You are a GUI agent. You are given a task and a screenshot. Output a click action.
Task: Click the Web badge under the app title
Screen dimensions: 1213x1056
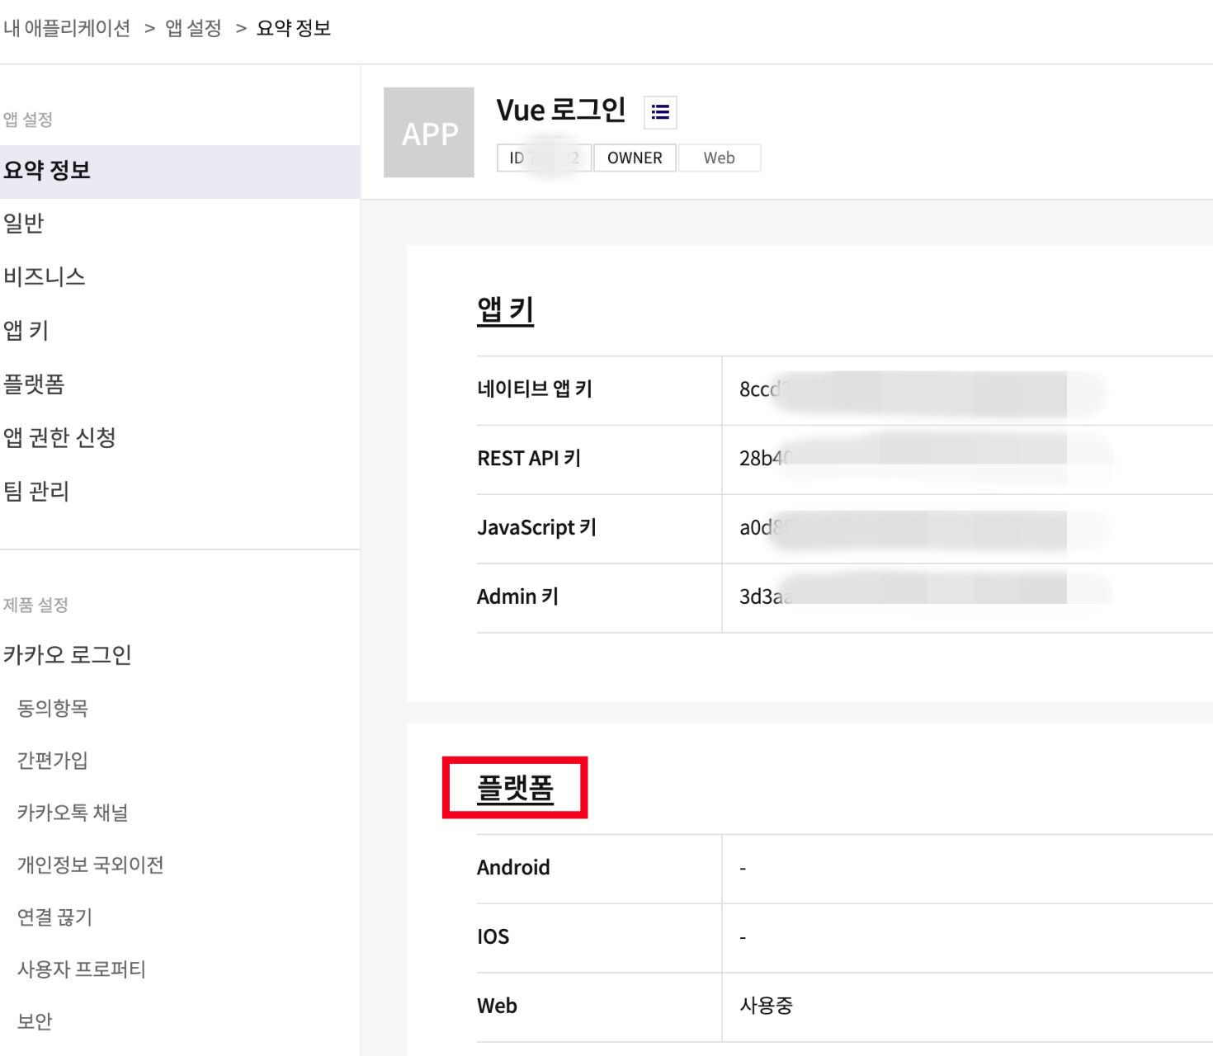click(x=719, y=158)
